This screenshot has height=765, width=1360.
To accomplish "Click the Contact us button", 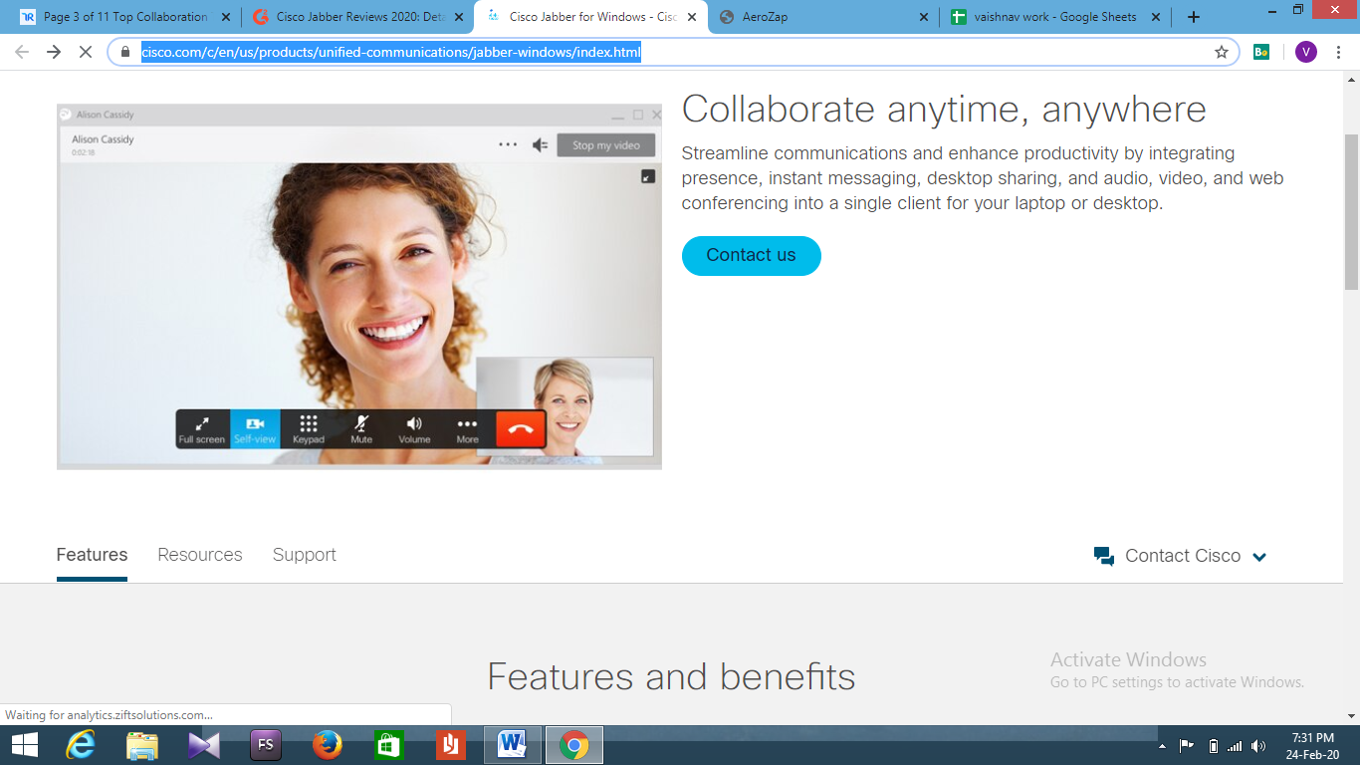I will 752,255.
